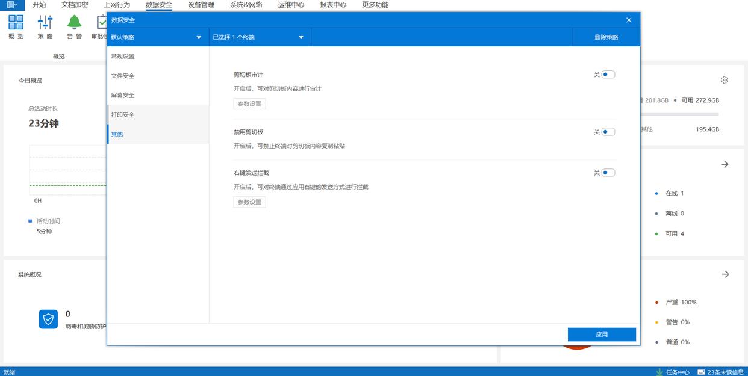The height and width of the screenshot is (376, 748).
Task: Click the virus and threat protection shield icon
Action: coord(48,319)
